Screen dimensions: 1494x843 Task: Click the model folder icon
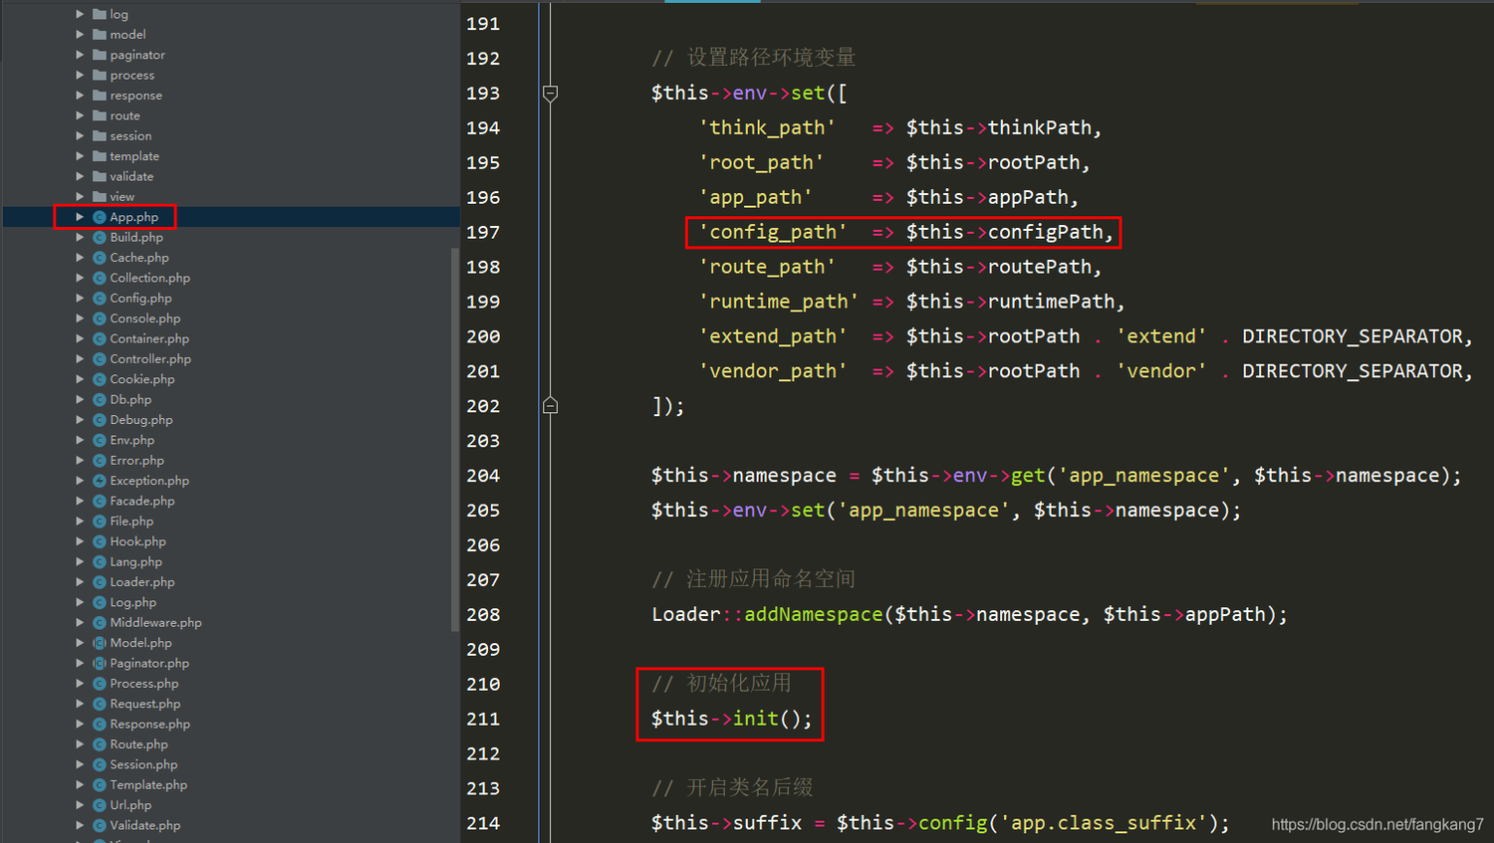tap(100, 34)
